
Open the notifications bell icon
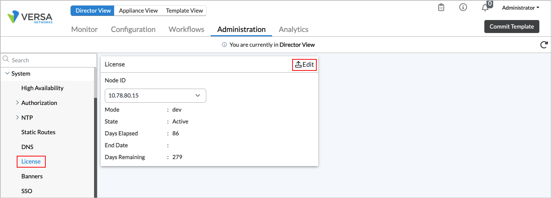(485, 8)
